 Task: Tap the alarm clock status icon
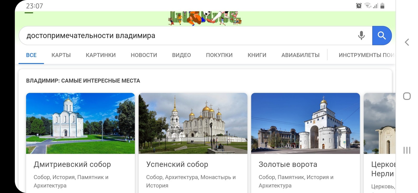[359, 6]
